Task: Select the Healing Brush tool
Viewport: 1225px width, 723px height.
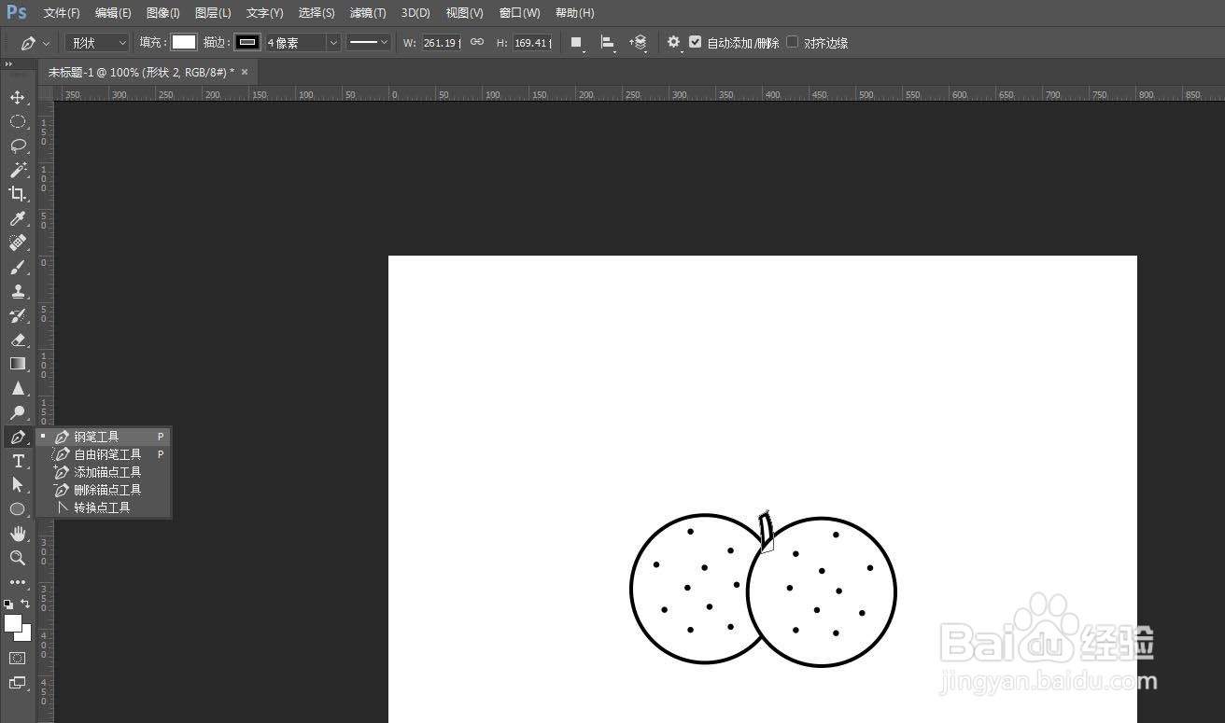Action: [18, 243]
